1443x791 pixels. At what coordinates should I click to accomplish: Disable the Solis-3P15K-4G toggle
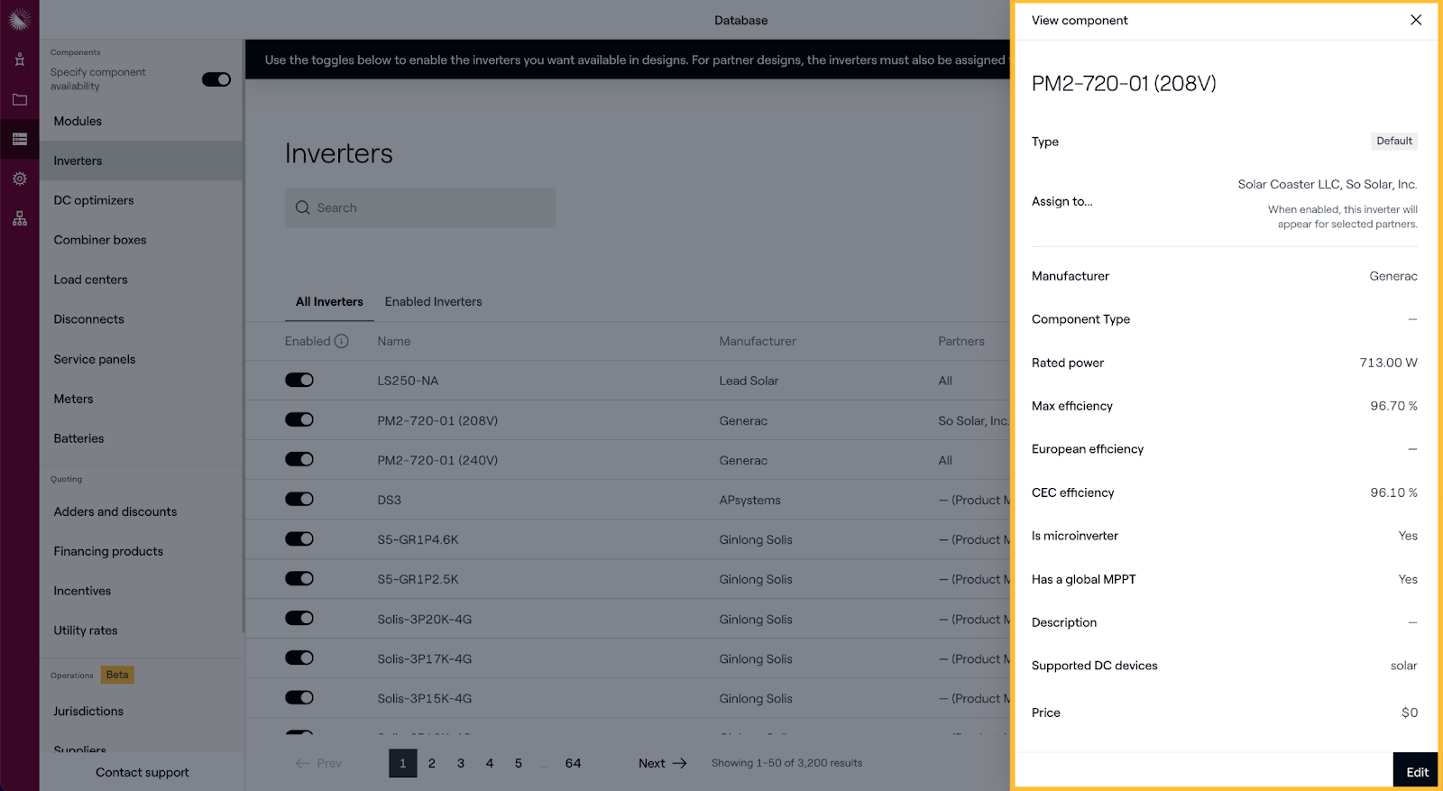coord(299,697)
